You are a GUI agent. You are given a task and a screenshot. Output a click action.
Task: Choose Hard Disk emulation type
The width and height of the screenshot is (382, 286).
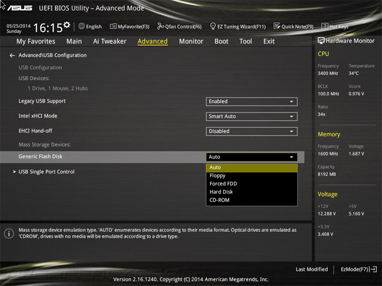pos(252,192)
